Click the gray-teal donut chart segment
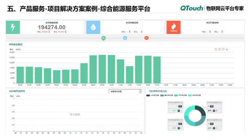This screenshot has width=250, height=140. (x=201, y=122)
